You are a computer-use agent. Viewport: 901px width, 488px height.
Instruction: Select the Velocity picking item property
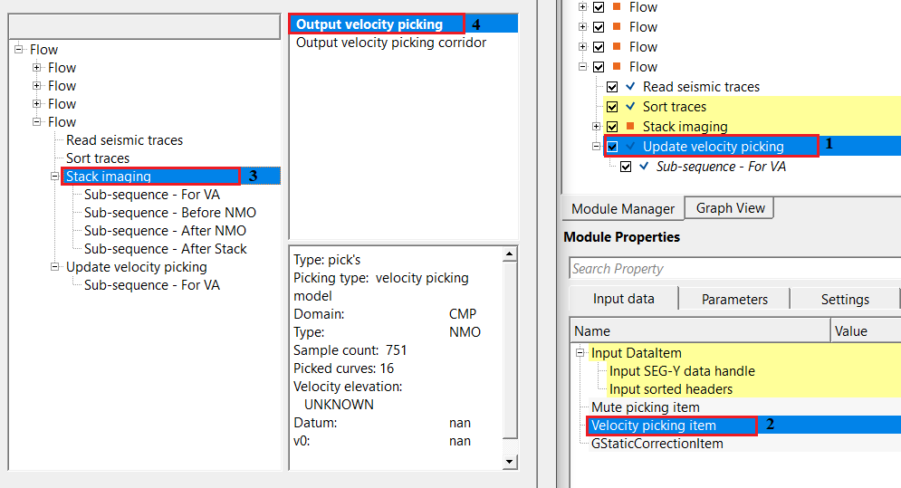[x=653, y=426]
